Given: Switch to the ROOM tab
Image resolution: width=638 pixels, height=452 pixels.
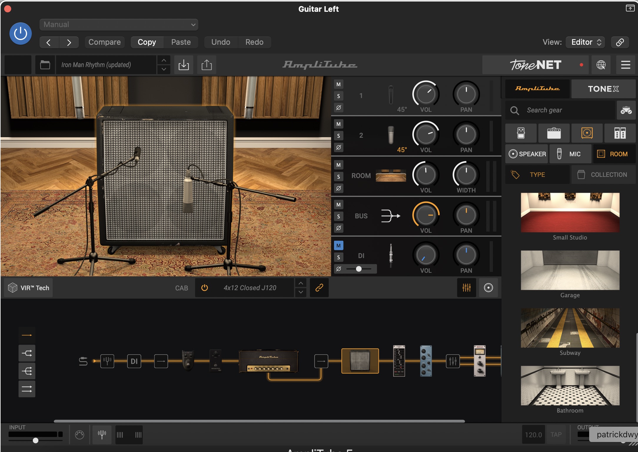Looking at the screenshot, I should coord(614,154).
